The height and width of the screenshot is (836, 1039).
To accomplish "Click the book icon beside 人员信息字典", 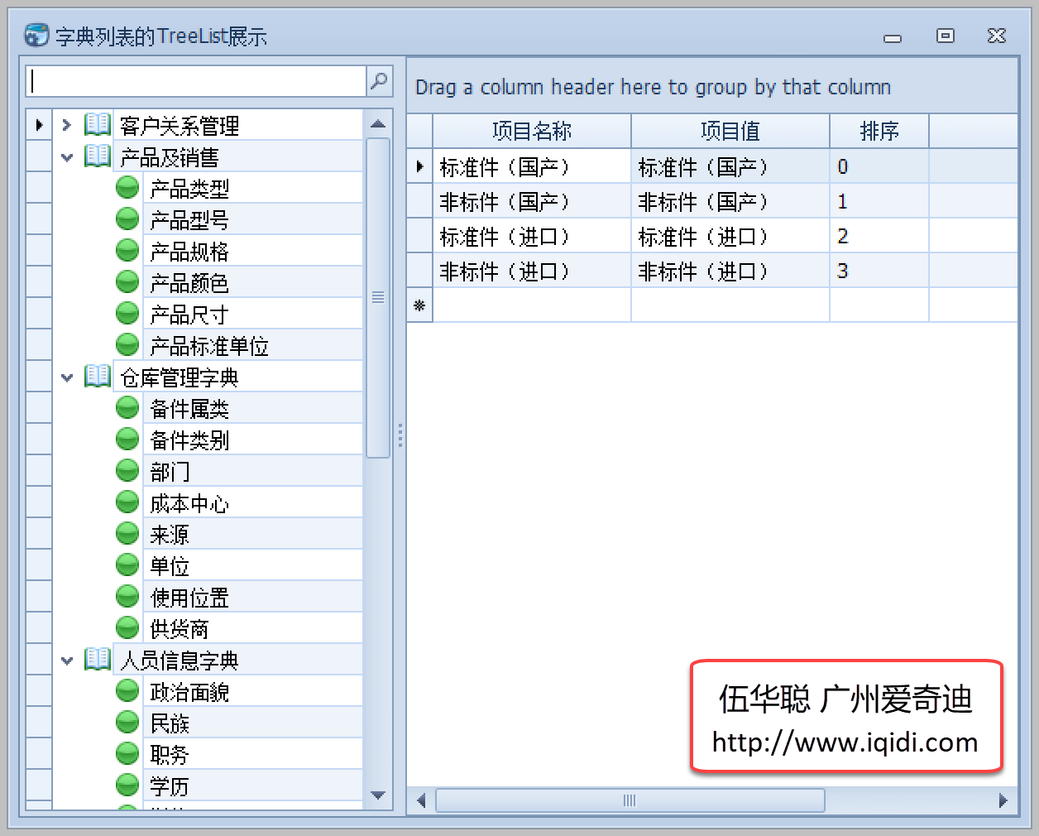I will (x=98, y=660).
